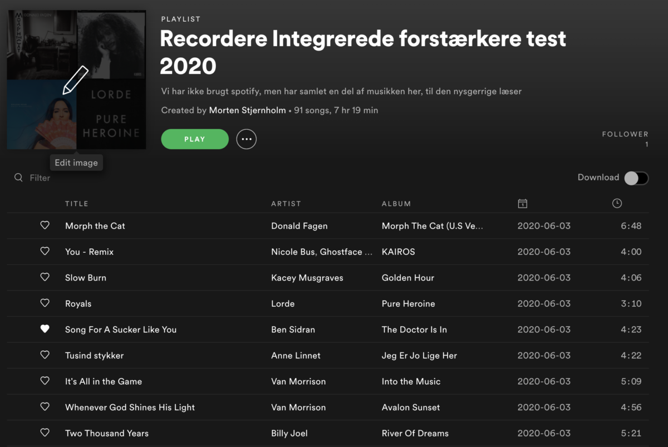This screenshot has width=668, height=447.
Task: Open album Into the Music
Action: (411, 381)
